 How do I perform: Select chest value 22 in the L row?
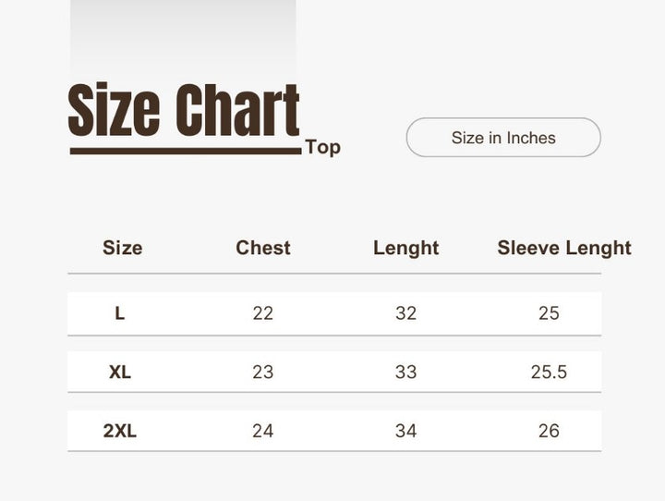click(x=263, y=313)
